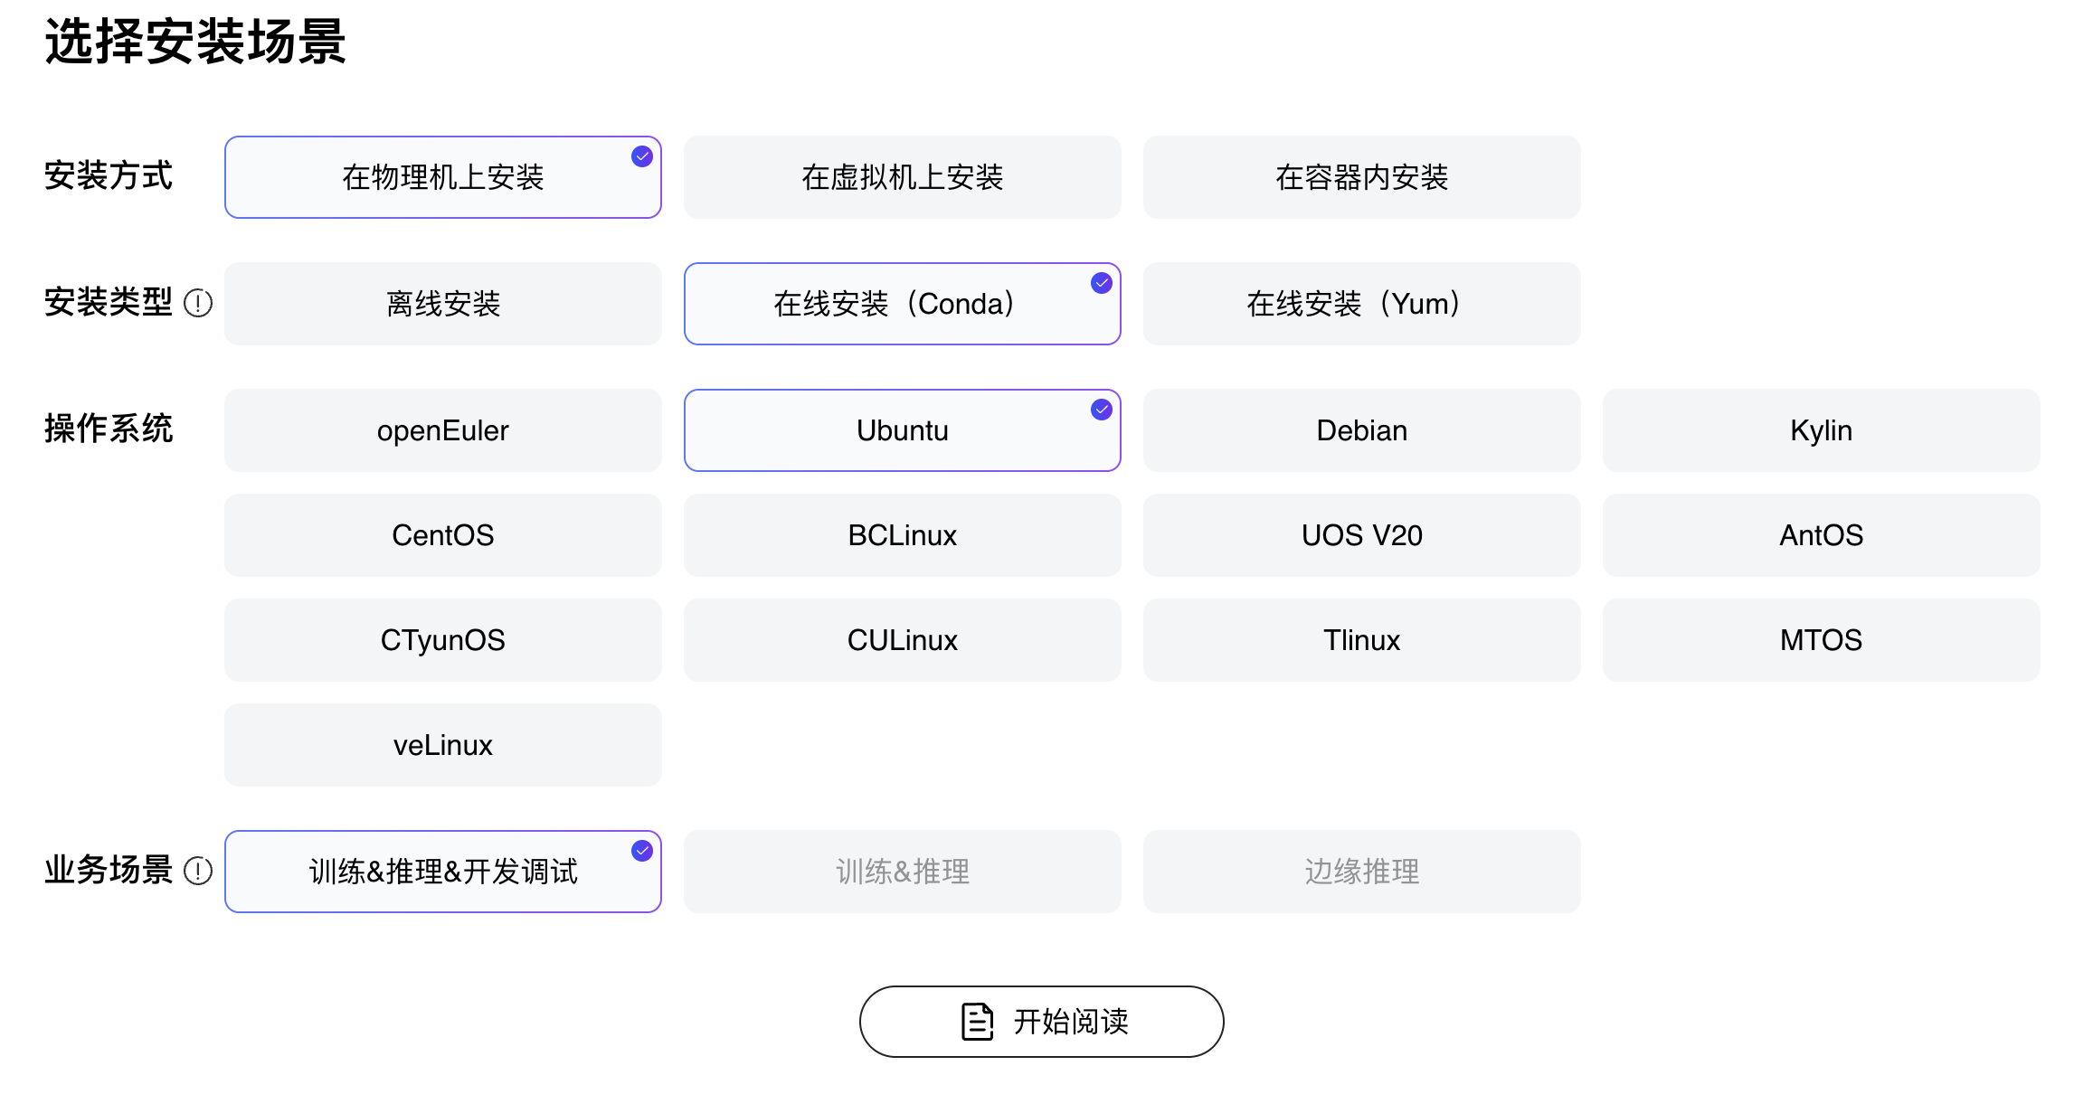Click the checkmark badge on 训练&推理&开发调试

tap(641, 850)
